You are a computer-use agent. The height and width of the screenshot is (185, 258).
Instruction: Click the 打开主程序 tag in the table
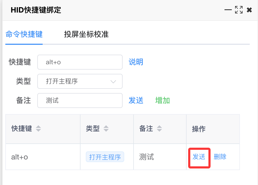pyautogui.click(x=105, y=157)
